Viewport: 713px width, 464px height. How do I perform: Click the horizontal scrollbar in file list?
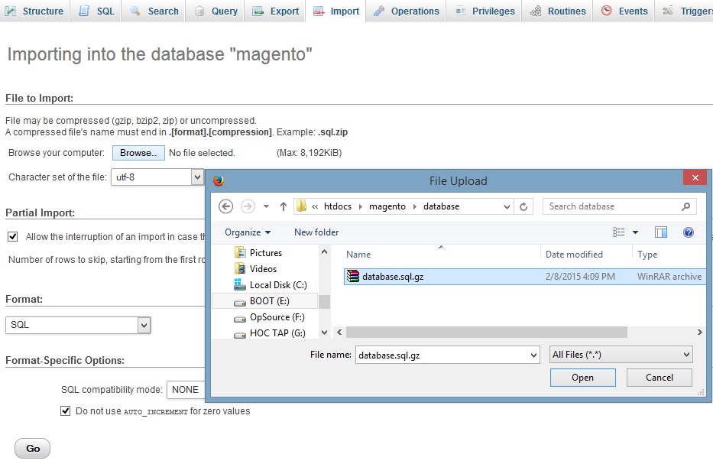487,333
